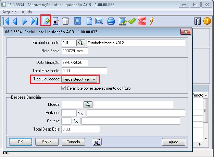Go to previous record arrow
Viewport: 214px width, 157px height.
point(15,21)
